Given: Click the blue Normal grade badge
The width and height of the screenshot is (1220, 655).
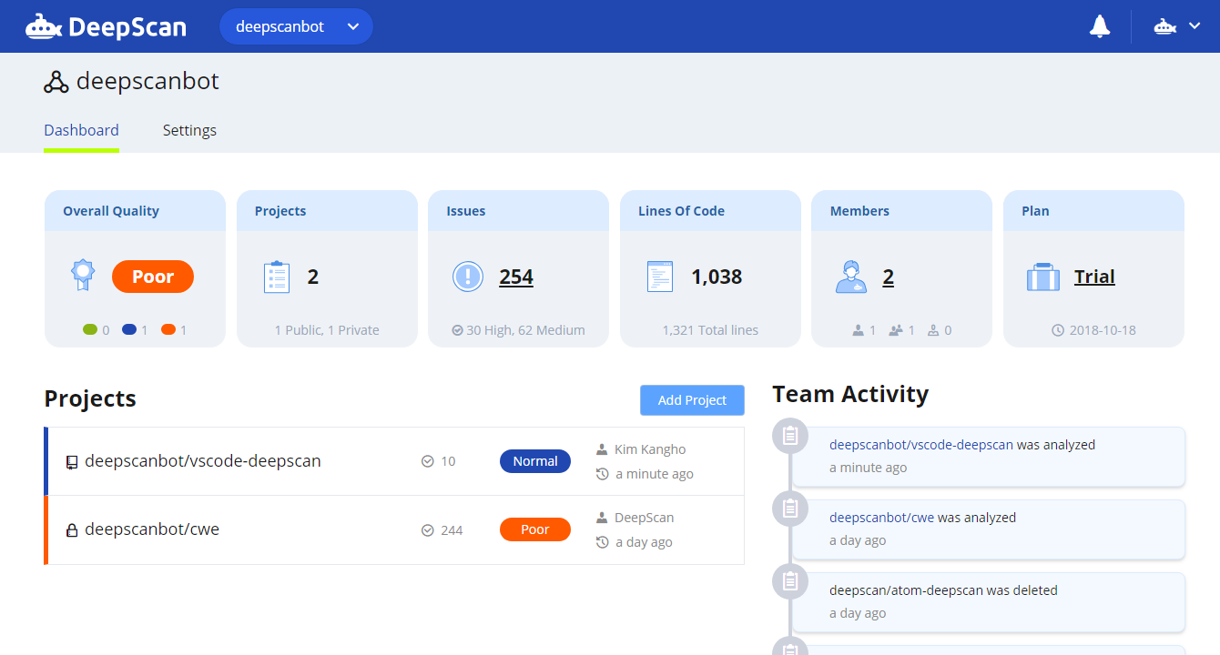Looking at the screenshot, I should click(x=535, y=461).
